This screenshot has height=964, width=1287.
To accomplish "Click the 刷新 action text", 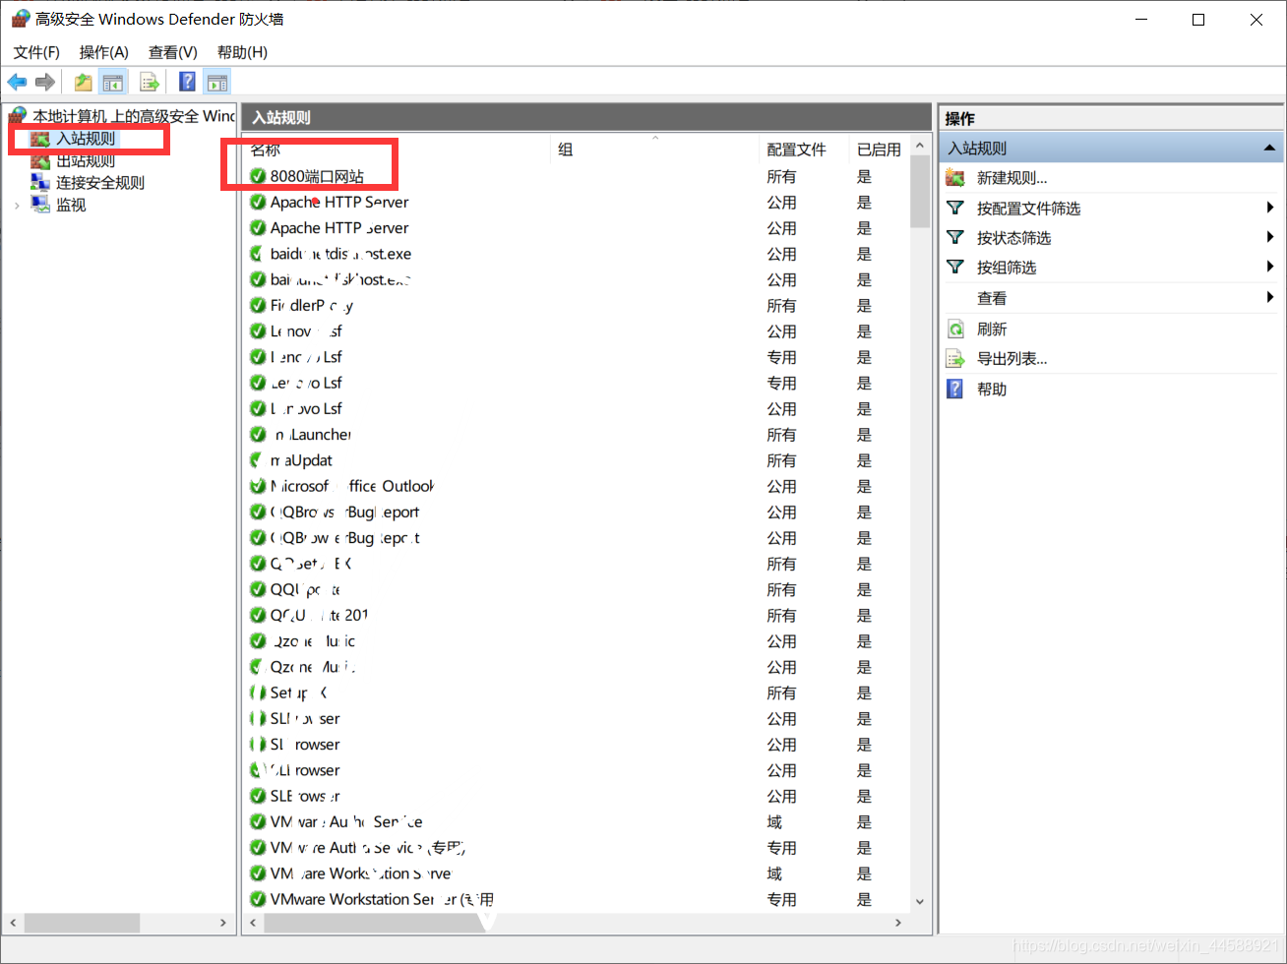I will (992, 329).
